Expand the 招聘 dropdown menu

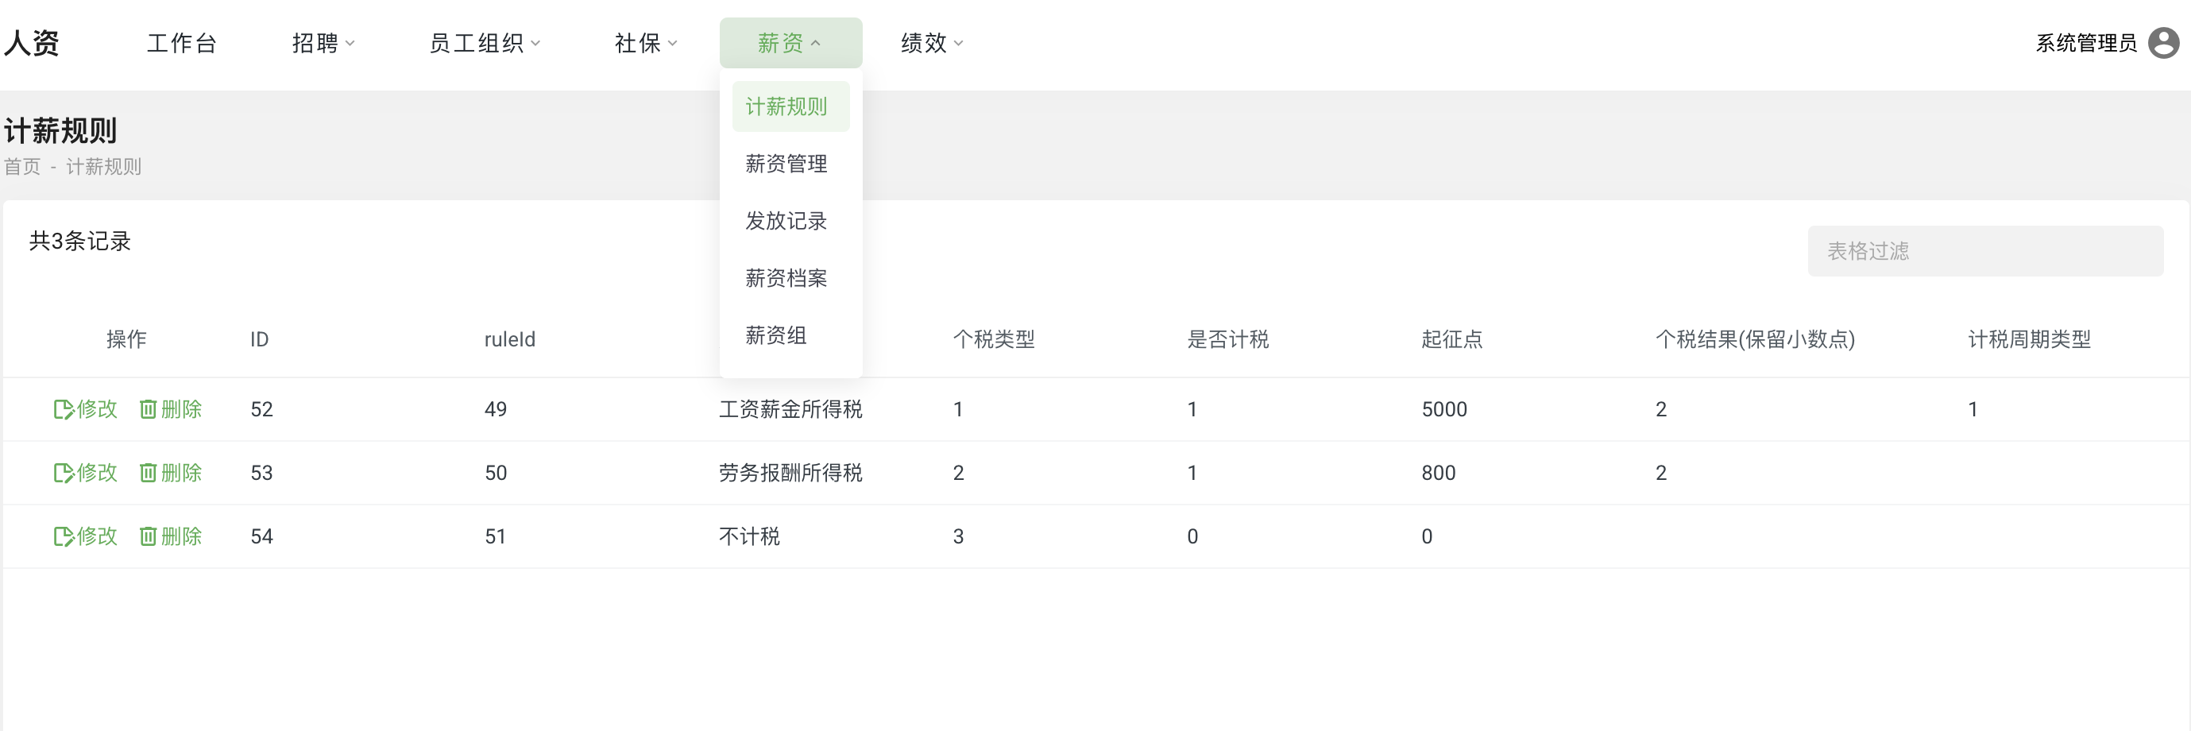click(x=323, y=43)
